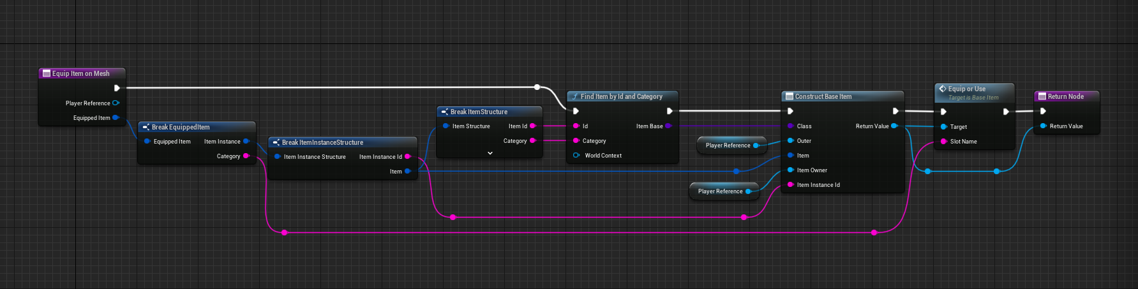Click Return Value output pin on Construct Base Item
The image size is (1138, 289).
pyautogui.click(x=894, y=126)
